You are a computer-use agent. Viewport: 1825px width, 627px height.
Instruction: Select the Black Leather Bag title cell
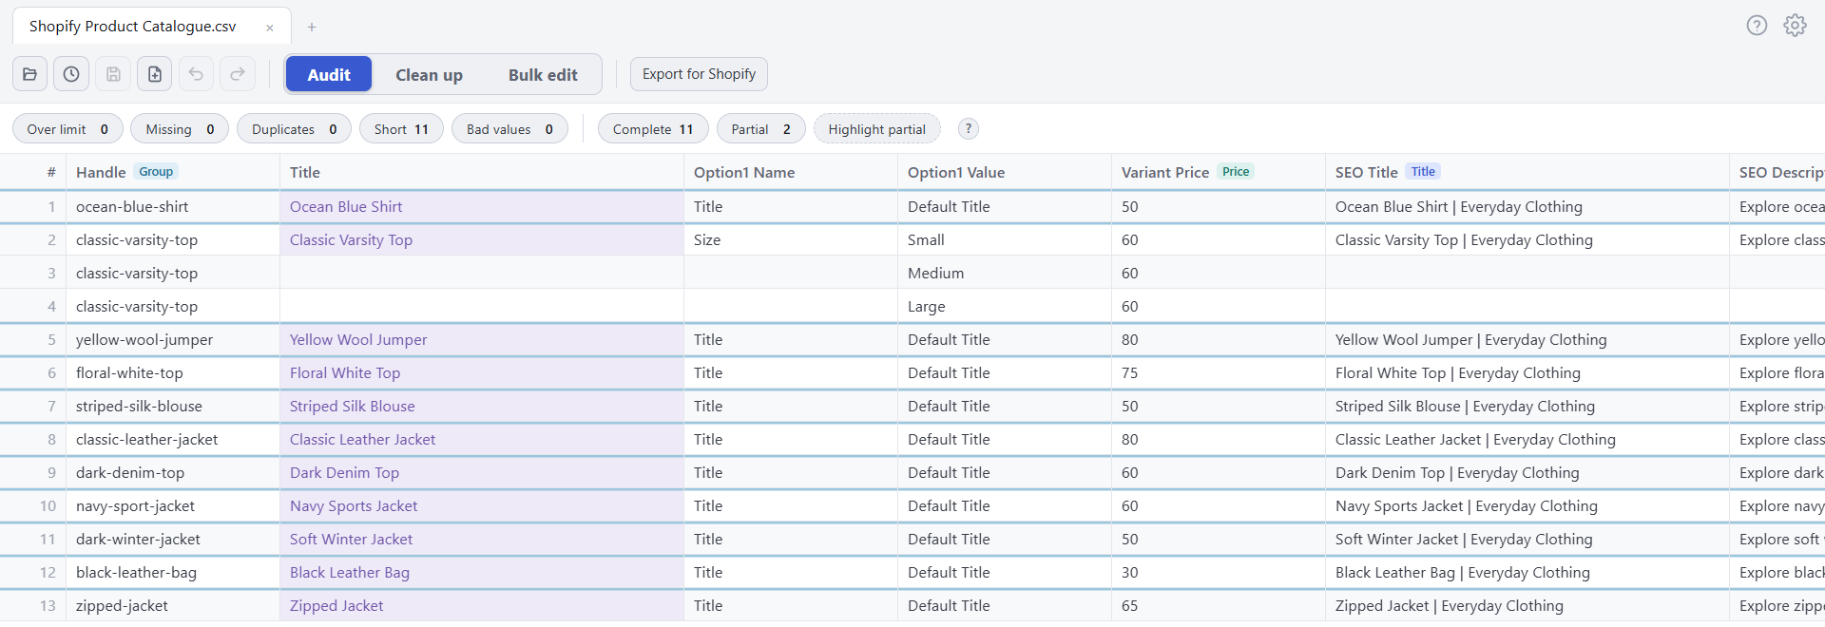(482, 573)
